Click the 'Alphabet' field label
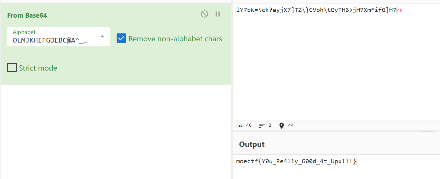The image size is (440, 179). click(x=24, y=32)
